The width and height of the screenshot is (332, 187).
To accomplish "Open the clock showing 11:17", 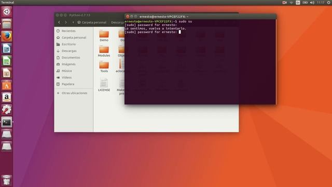I will (x=321, y=3).
